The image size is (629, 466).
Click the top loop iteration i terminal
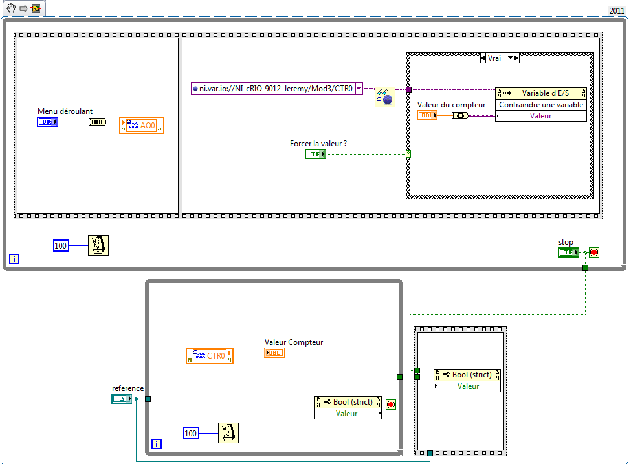pos(14,259)
